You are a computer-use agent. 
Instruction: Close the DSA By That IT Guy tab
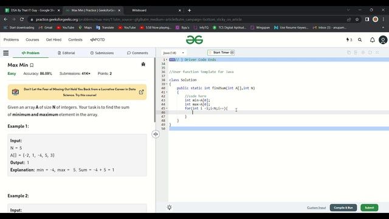click(x=58, y=10)
